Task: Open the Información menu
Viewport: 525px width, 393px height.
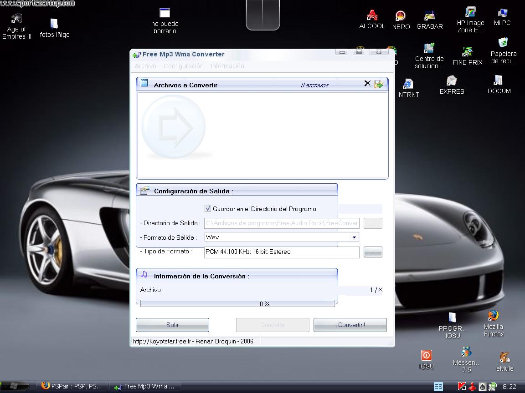Action: pos(227,66)
